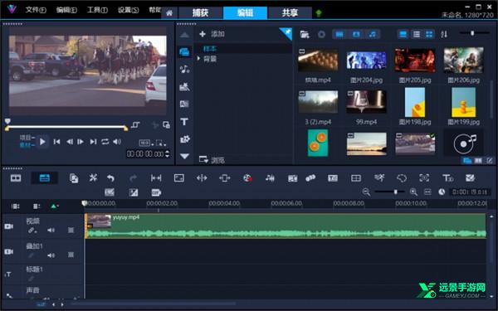This screenshot has width=498, height=311.
Task: Open the track height green arrow dropdown
Action: (54, 207)
